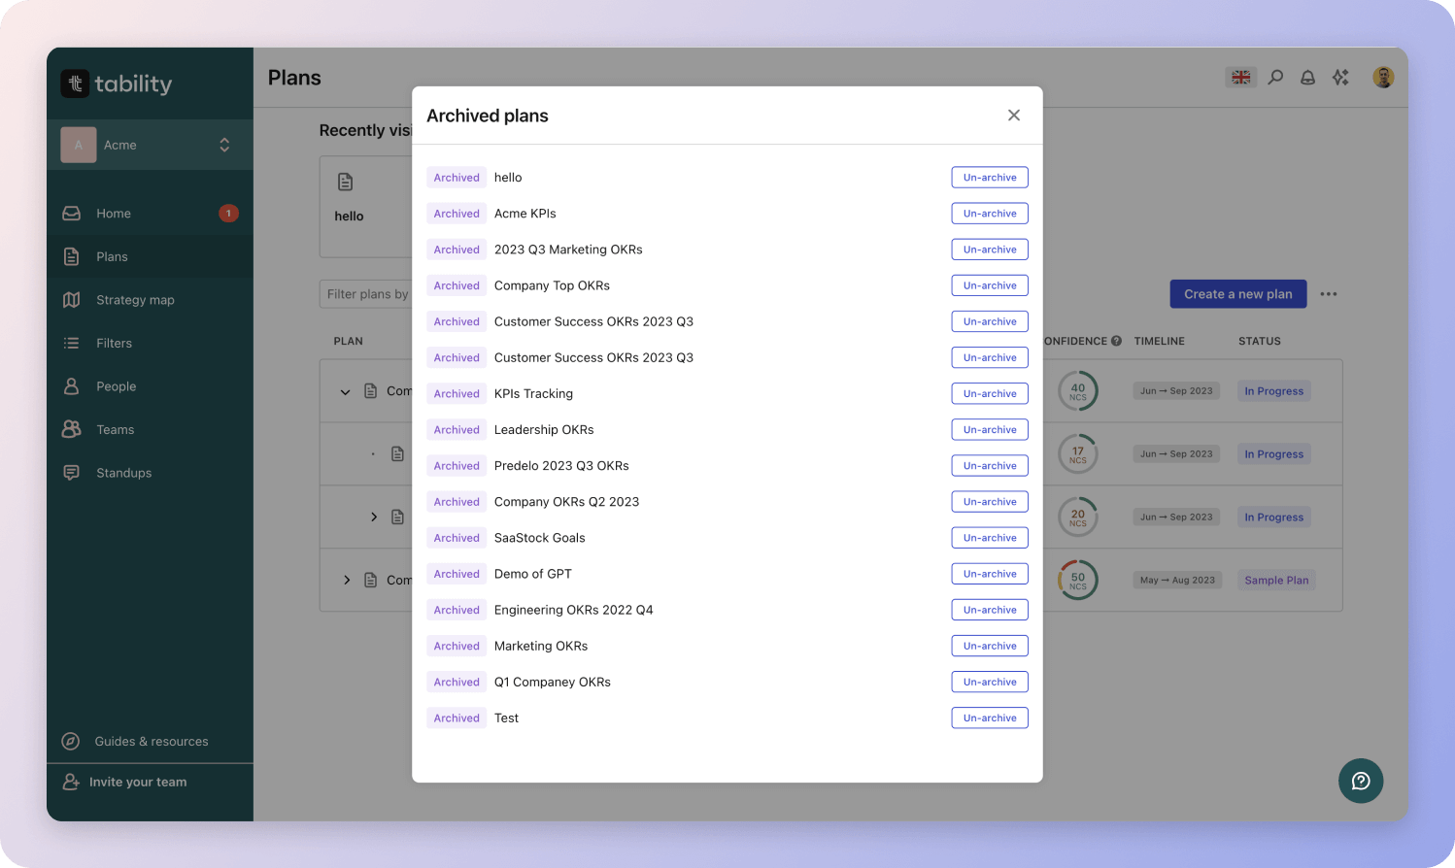Click the tability logo
This screenshot has height=868, width=1455.
pyautogui.click(x=117, y=84)
